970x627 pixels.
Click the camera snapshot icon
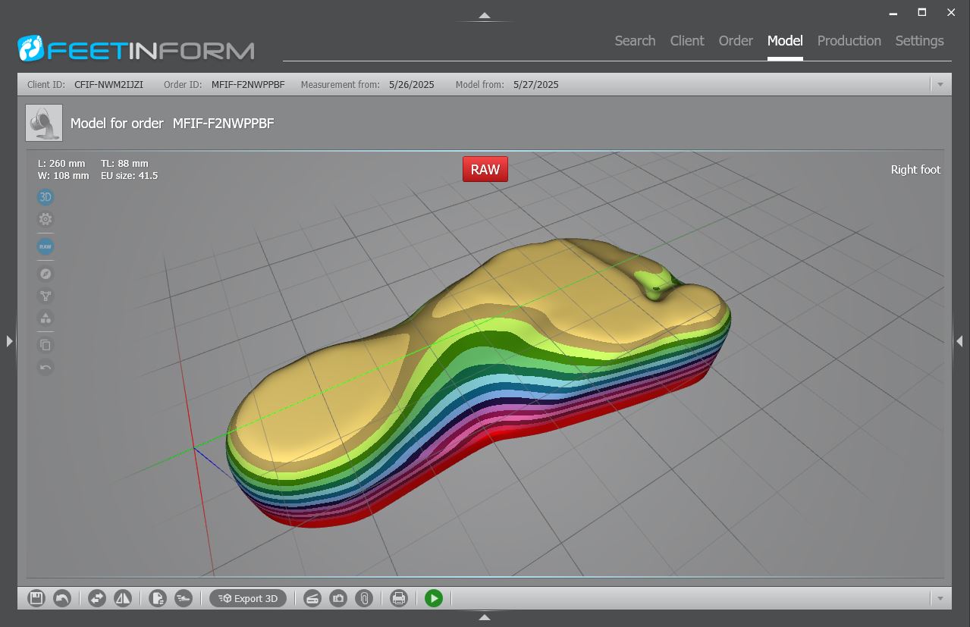[x=338, y=598]
